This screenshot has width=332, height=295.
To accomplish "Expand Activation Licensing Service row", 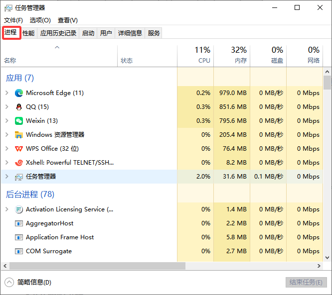I will (x=7, y=209).
